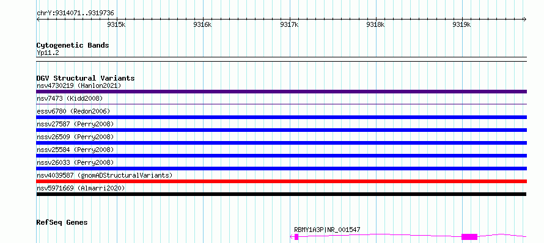
Task: Select the nssv25584 (Perry2008) blue bar
Action: pos(281,156)
